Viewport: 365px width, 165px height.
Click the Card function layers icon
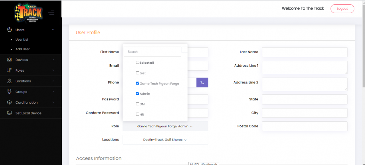10,102
